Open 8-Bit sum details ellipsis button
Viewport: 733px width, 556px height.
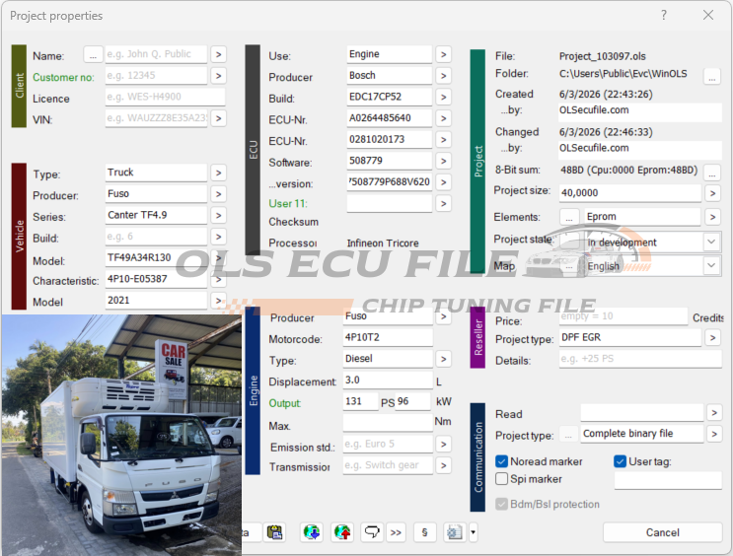pos(712,172)
